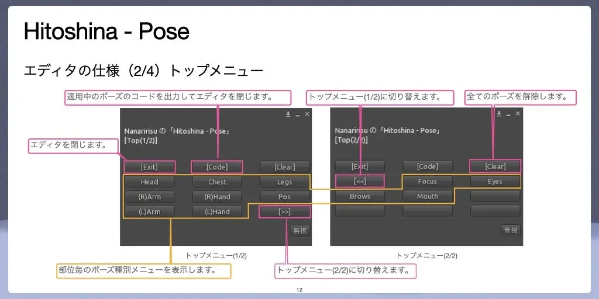Image resolution: width=599 pixels, height=299 pixels.
Task: Close the Top(1/2) dialog
Action: pos(307,114)
